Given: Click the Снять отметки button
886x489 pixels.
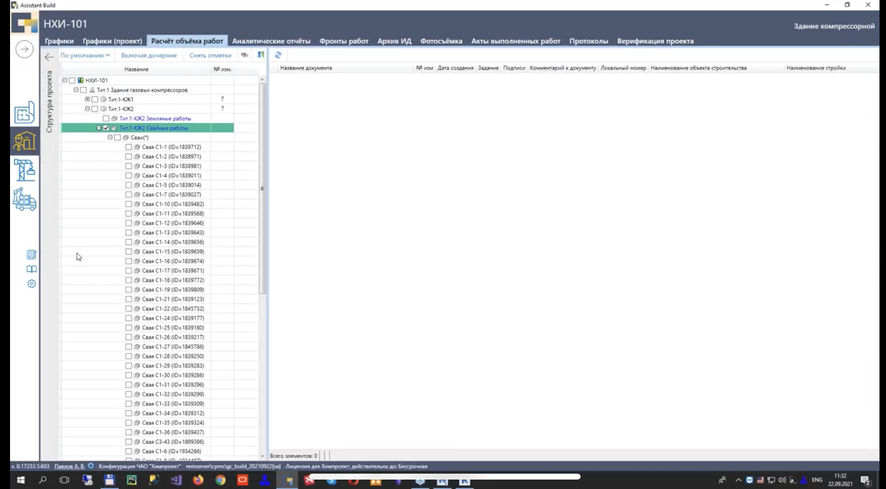Looking at the screenshot, I should (210, 56).
